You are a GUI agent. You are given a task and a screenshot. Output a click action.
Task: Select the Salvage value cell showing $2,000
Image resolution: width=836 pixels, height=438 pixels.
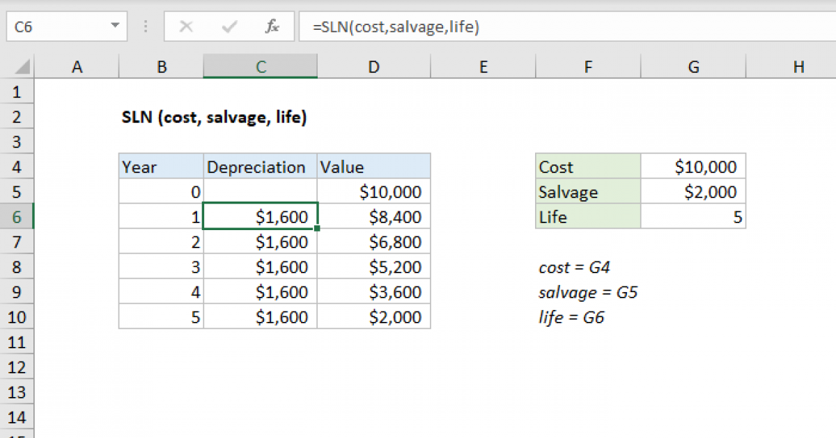point(693,191)
